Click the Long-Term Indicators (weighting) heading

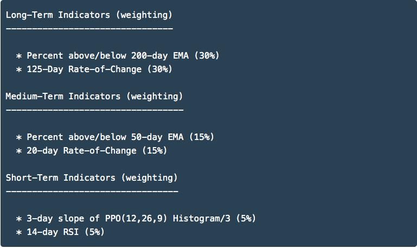point(89,15)
